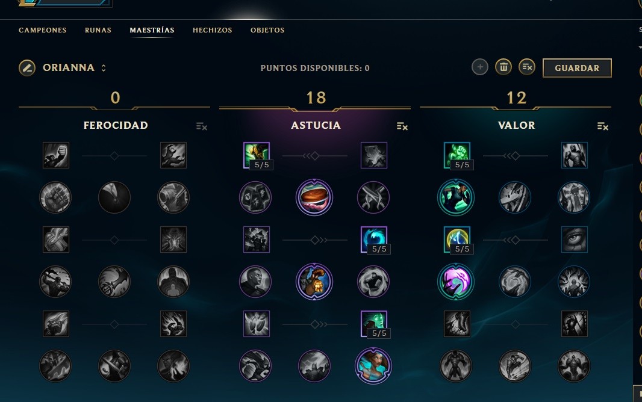Viewport: 642px width, 402px height.
Task: Switch to the RUNAS tab
Action: [x=98, y=30]
